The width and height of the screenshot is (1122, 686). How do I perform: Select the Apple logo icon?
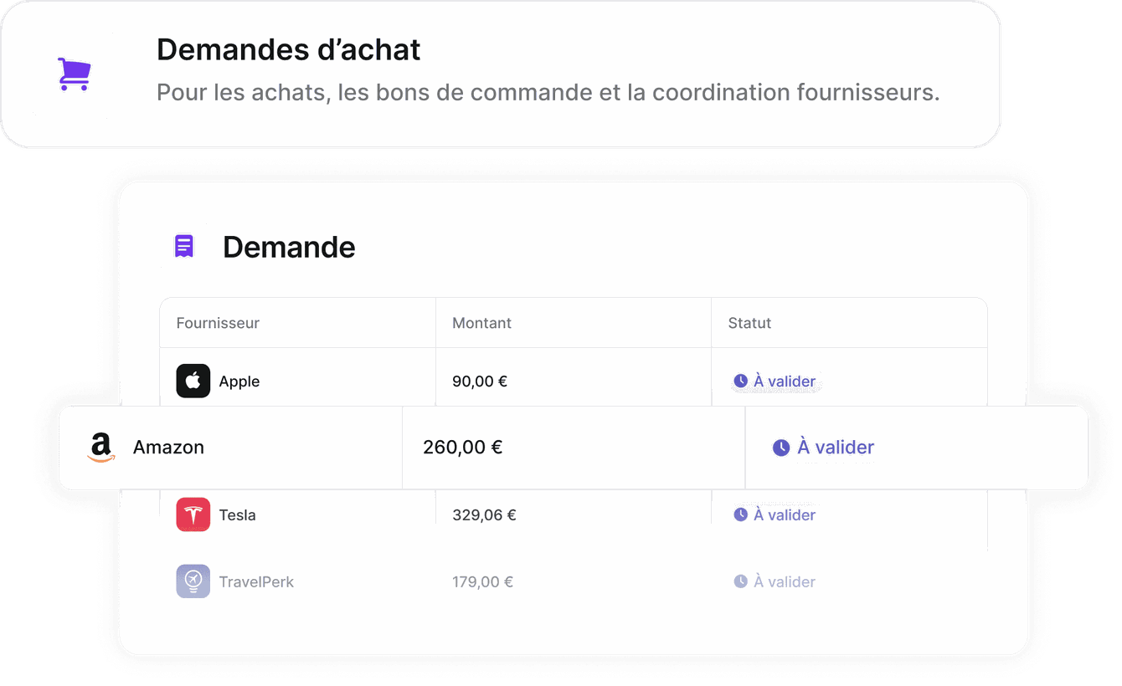pos(193,381)
